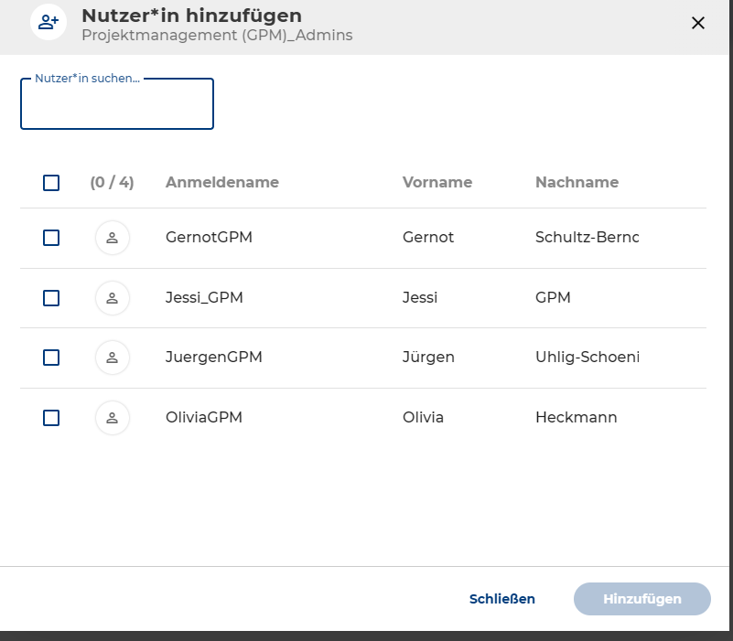Viewport: 733px width, 641px height.
Task: Sort by the Anmeldename column header
Action: click(221, 182)
